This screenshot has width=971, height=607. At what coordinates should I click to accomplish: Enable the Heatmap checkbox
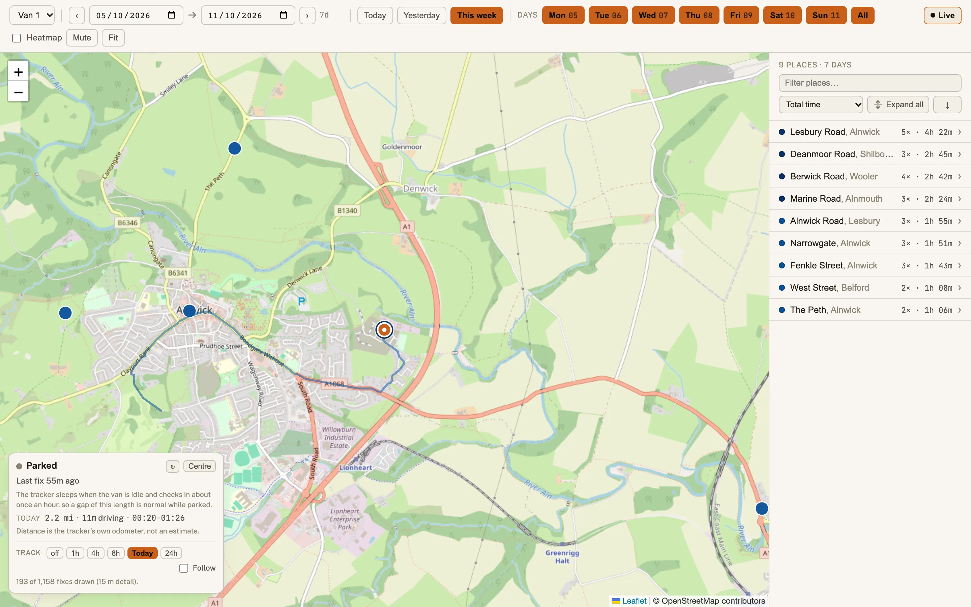[17, 38]
